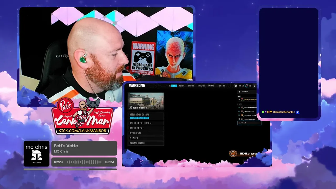Click the Invite Player button
Image resolution: width=336 pixels, height=189 pixels.
[247, 92]
